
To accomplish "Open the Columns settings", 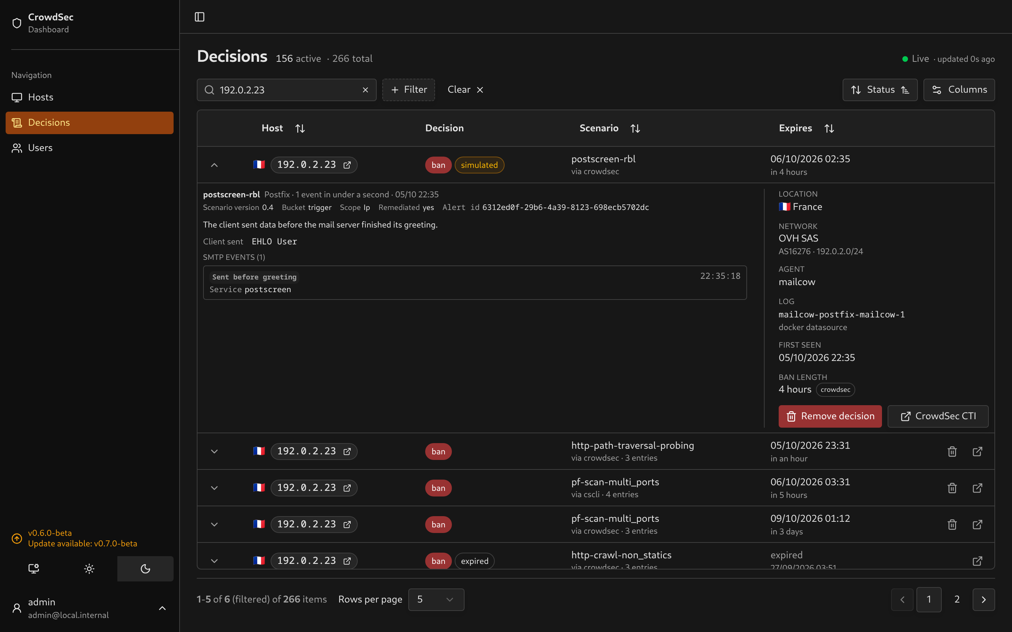I will tap(959, 90).
